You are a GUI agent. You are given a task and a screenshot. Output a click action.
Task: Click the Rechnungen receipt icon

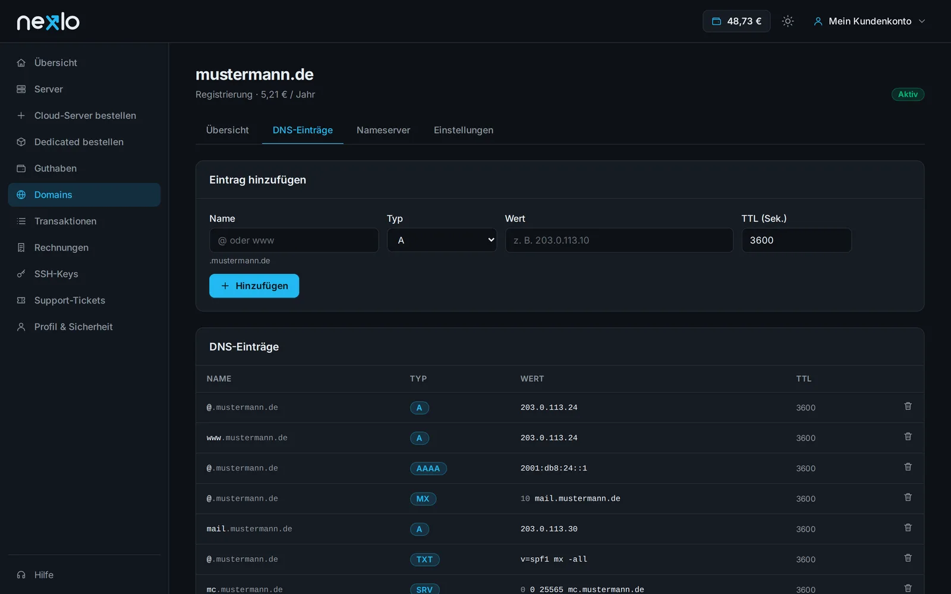point(21,248)
